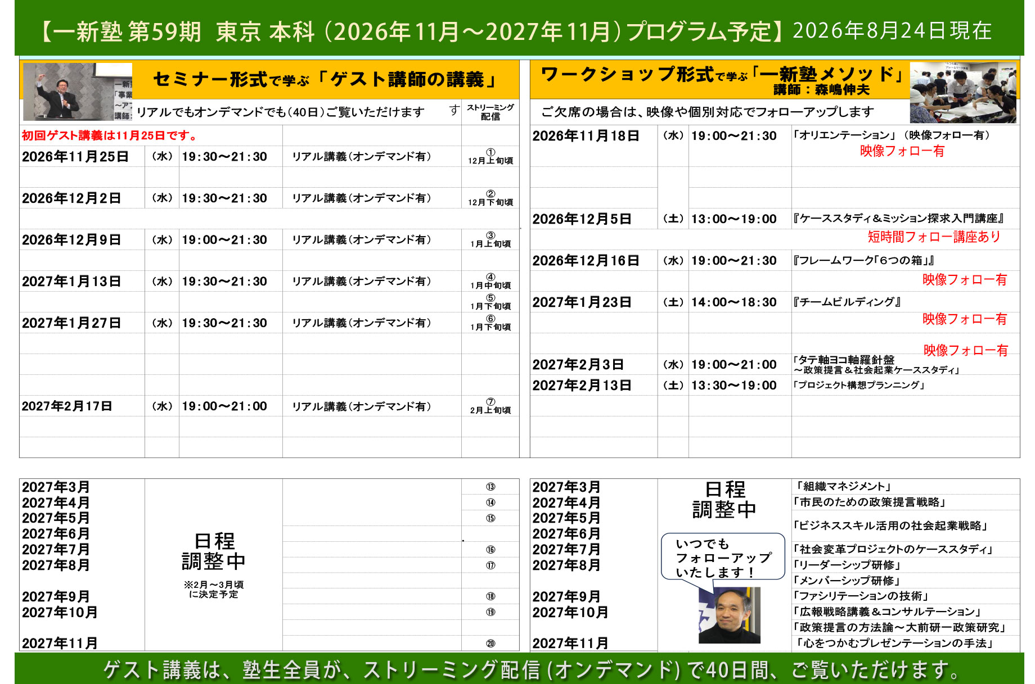This screenshot has width=1035, height=684.
Task: Select the 2027年2月17日 lecture date
Action: [67, 406]
